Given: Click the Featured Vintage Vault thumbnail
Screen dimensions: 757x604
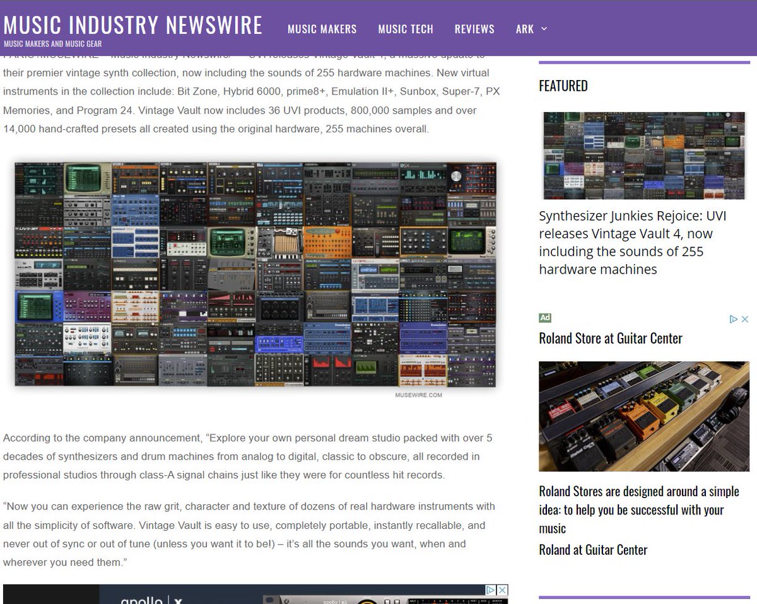Looking at the screenshot, I should tap(644, 156).
